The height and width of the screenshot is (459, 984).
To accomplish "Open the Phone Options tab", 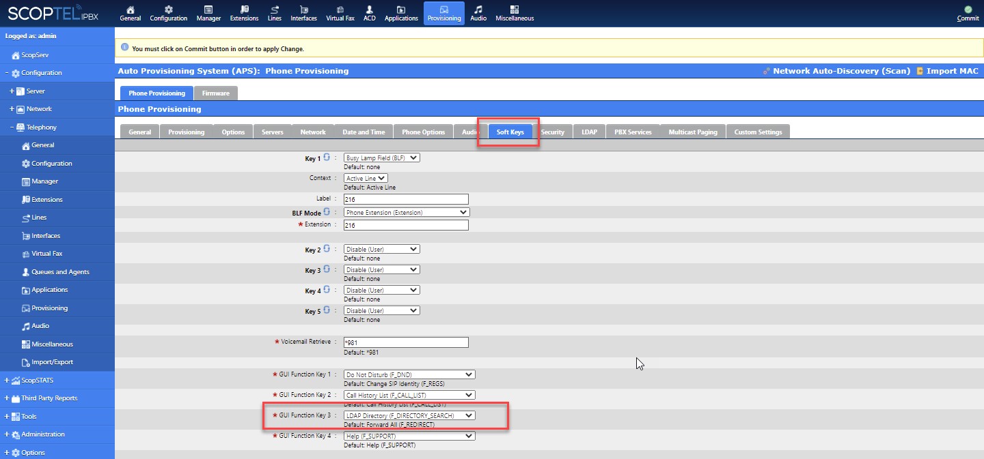I will 424,132.
